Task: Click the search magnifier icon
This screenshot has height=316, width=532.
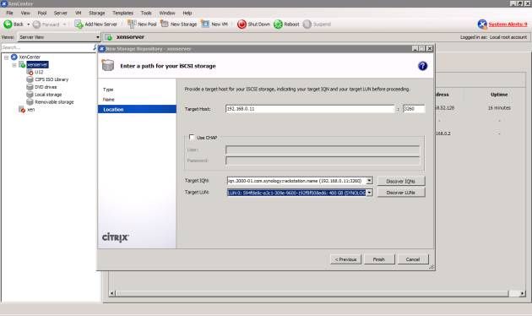Action: tap(95, 47)
